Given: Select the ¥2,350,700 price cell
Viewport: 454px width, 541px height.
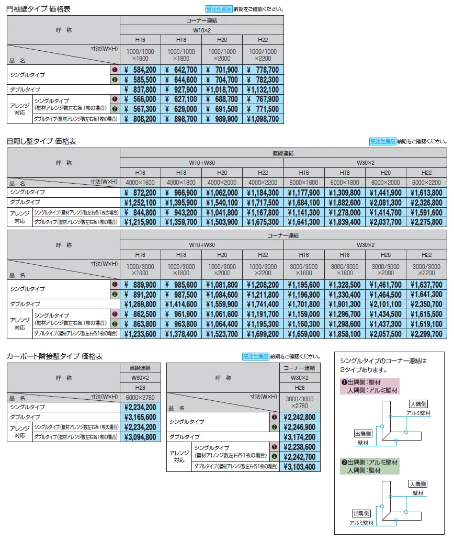Looking at the screenshot, I should pos(426,305).
